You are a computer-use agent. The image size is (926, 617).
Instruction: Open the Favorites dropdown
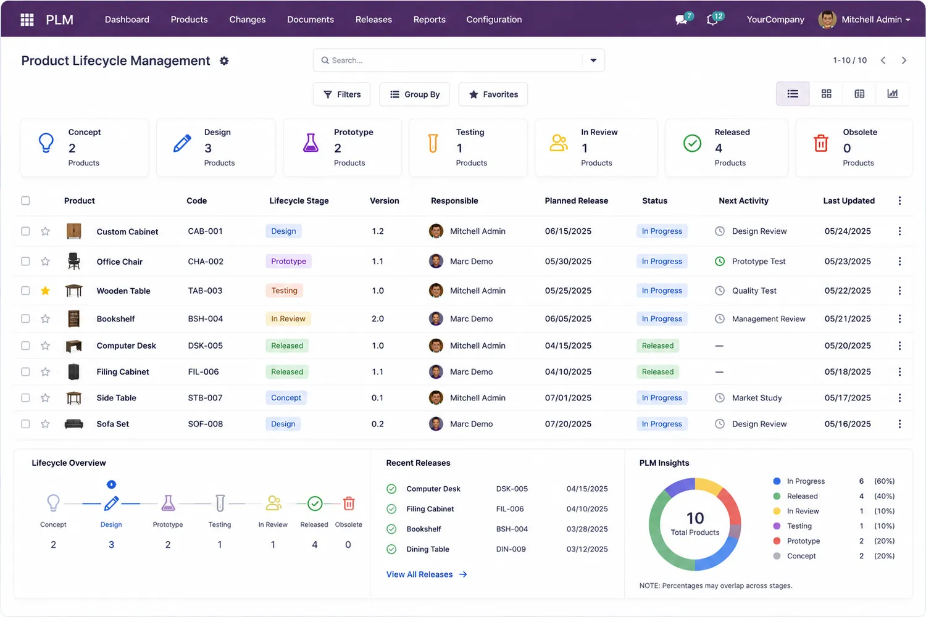[493, 94]
